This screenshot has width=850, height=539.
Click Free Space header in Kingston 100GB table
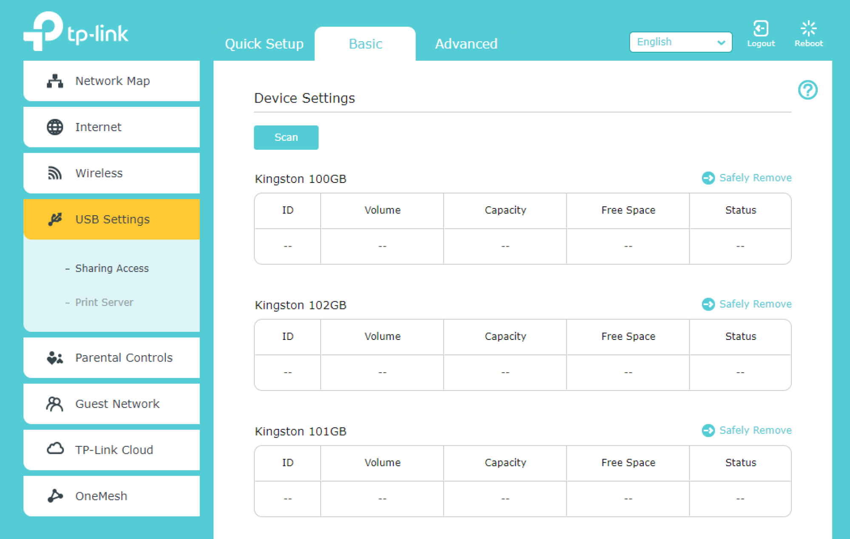click(628, 210)
